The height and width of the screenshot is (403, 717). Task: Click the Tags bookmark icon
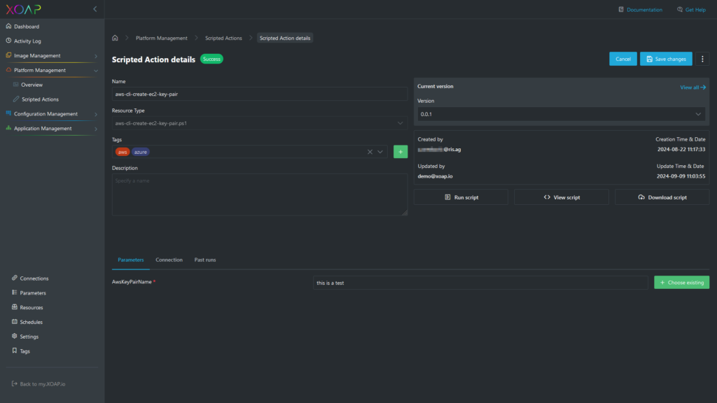point(15,351)
